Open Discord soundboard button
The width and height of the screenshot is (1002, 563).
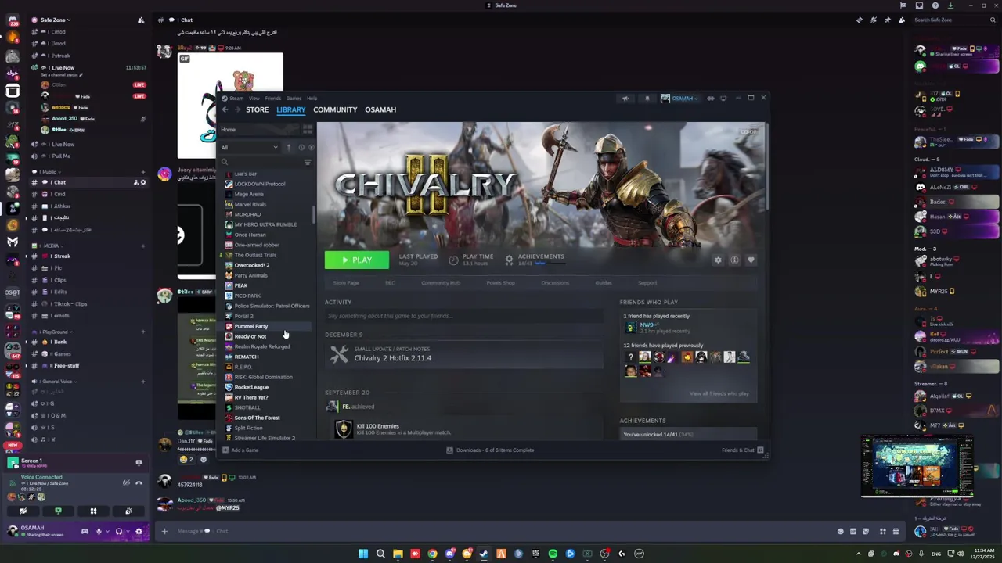(128, 511)
